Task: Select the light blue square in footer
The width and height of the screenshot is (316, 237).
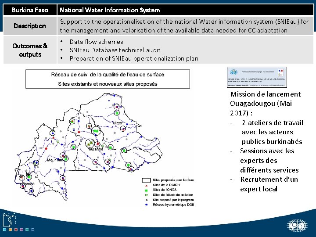Action: (5, 230)
